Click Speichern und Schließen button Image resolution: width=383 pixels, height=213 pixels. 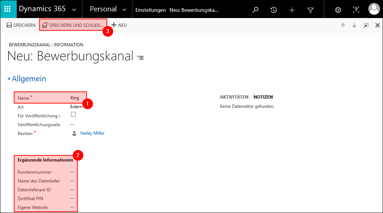[73, 25]
